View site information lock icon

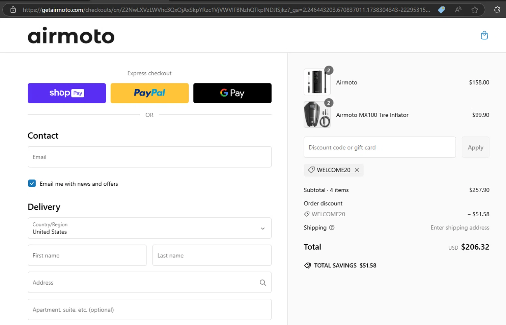pyautogui.click(x=13, y=10)
